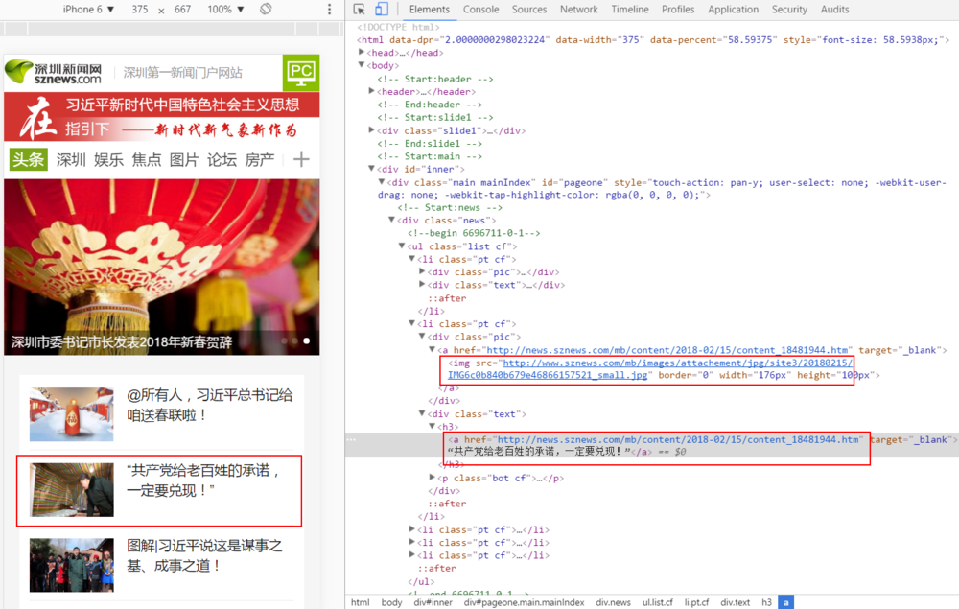The image size is (959, 609).
Task: Edit the viewport width field 375
Action: tap(140, 10)
